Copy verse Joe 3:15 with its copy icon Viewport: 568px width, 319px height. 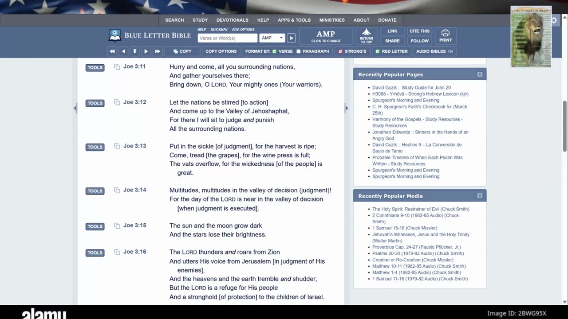tap(117, 226)
